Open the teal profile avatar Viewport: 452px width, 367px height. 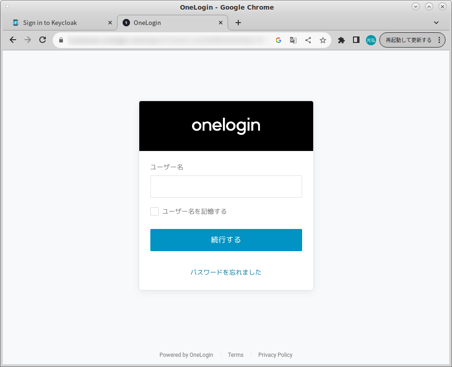[371, 40]
